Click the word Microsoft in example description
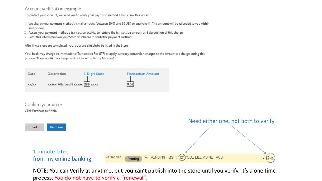322x181 pixels. click(65, 84)
